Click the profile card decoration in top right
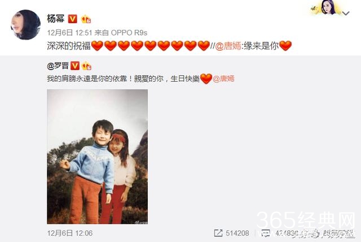The width and height of the screenshot is (361, 242). (325, 7)
